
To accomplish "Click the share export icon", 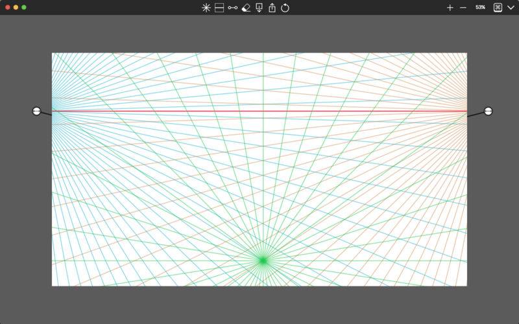I will (272, 8).
